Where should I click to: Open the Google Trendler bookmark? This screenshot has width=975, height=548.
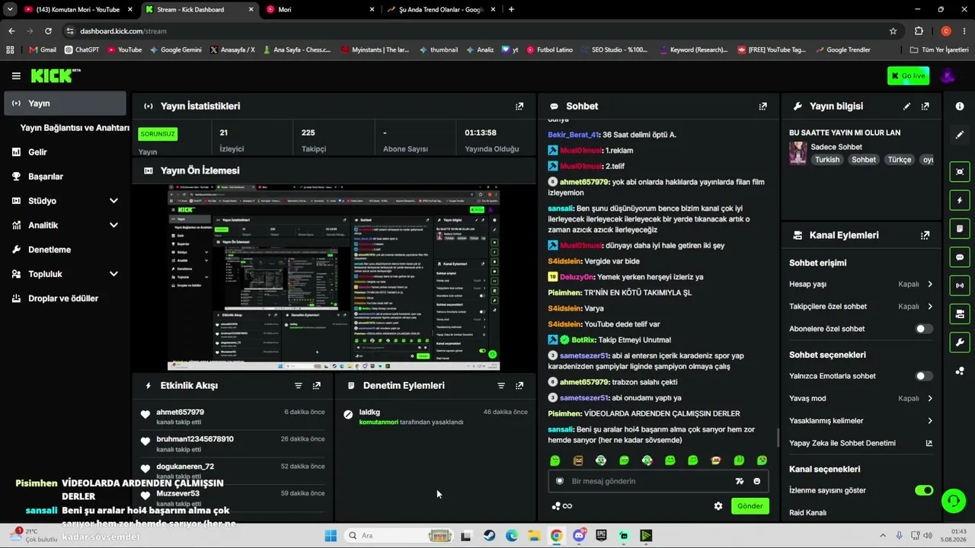pos(843,50)
